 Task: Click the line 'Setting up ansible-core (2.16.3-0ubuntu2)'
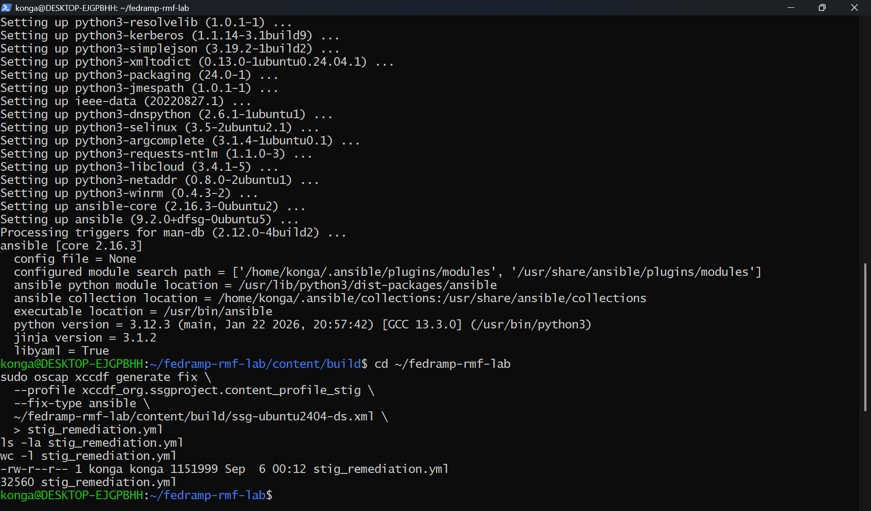click(x=153, y=206)
